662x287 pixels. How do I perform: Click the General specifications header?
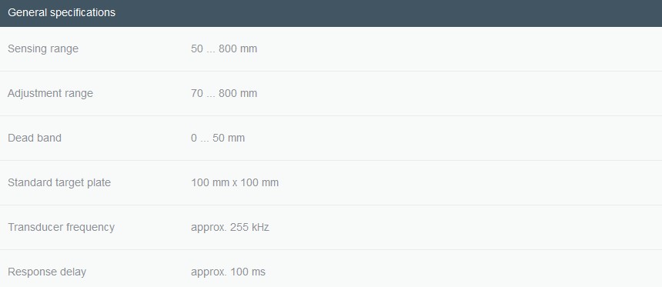coord(62,12)
